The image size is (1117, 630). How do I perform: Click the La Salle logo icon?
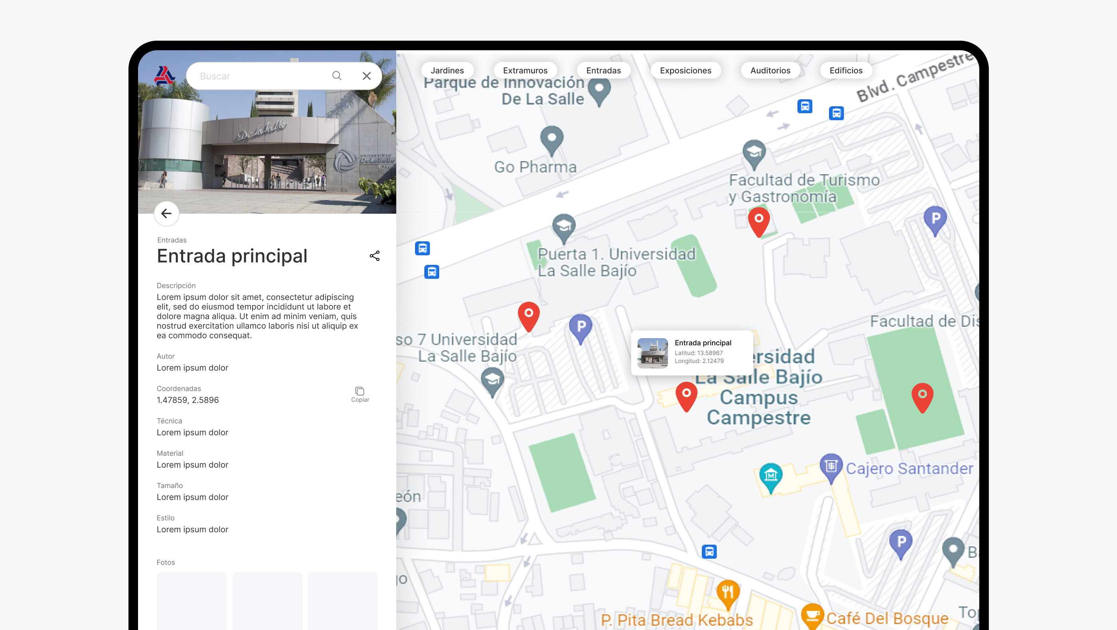pos(164,75)
